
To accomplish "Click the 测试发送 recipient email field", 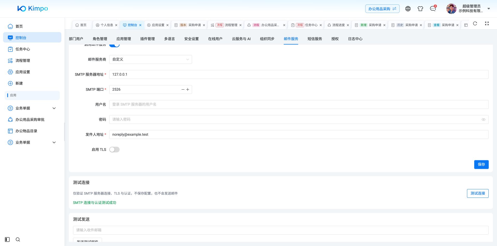I will point(281,230).
